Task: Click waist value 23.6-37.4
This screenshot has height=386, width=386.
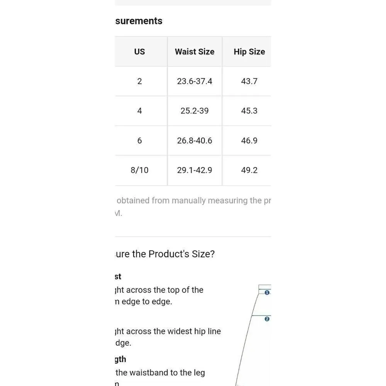Action: point(195,81)
